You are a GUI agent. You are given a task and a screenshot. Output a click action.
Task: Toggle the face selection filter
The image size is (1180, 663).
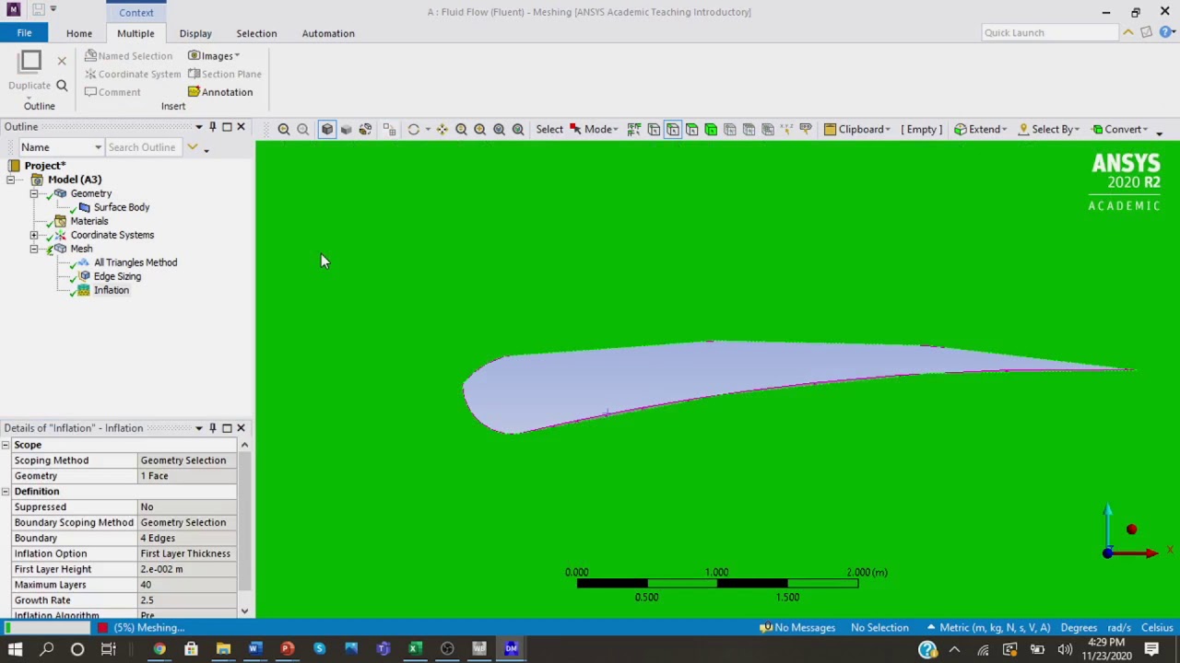691,129
